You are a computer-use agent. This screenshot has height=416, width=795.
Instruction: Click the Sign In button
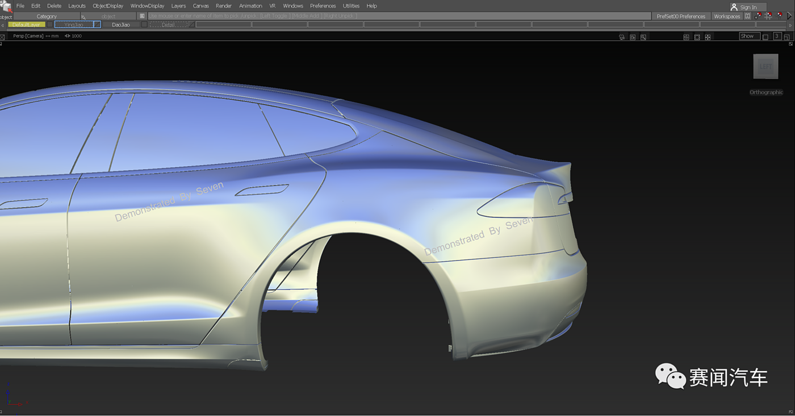(748, 7)
